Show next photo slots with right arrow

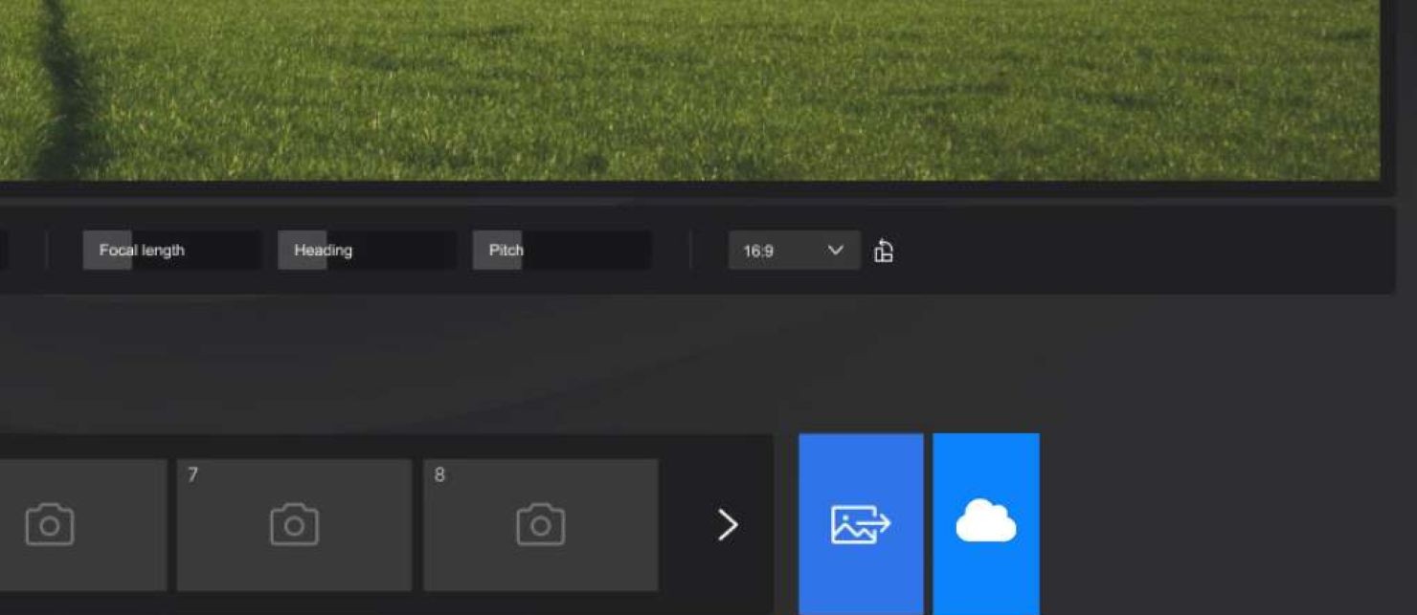coord(728,524)
